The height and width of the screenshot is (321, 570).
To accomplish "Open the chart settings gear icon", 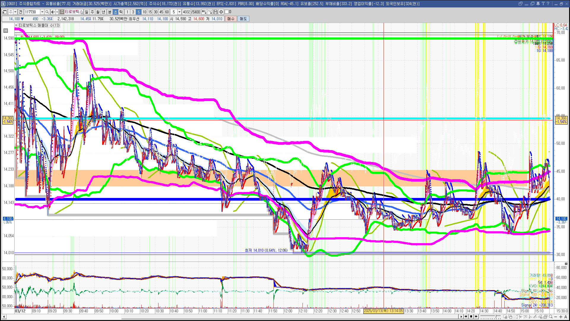I will click(221, 12).
